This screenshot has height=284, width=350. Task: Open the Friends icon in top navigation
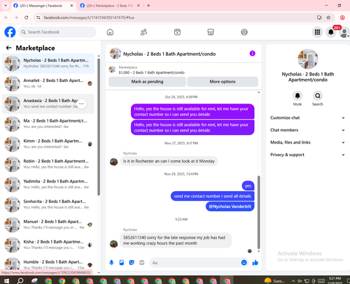pos(143,32)
